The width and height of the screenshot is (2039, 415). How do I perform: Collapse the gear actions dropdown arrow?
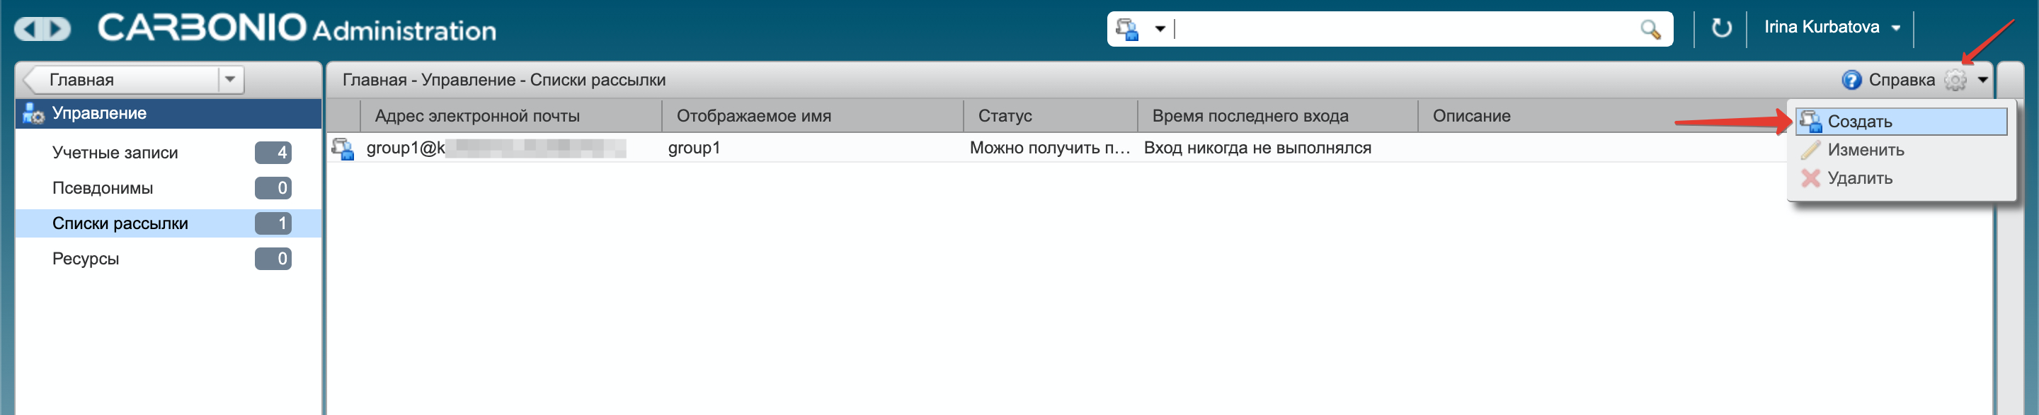coord(1982,80)
